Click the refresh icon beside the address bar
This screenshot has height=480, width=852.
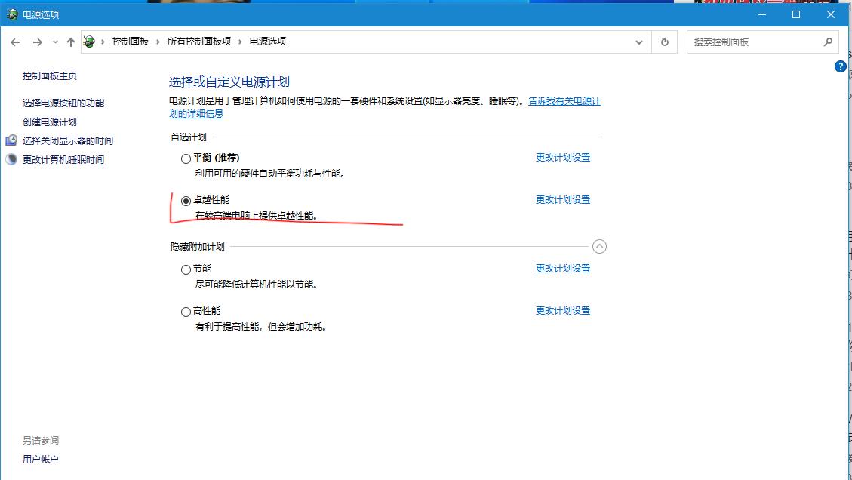pyautogui.click(x=665, y=42)
